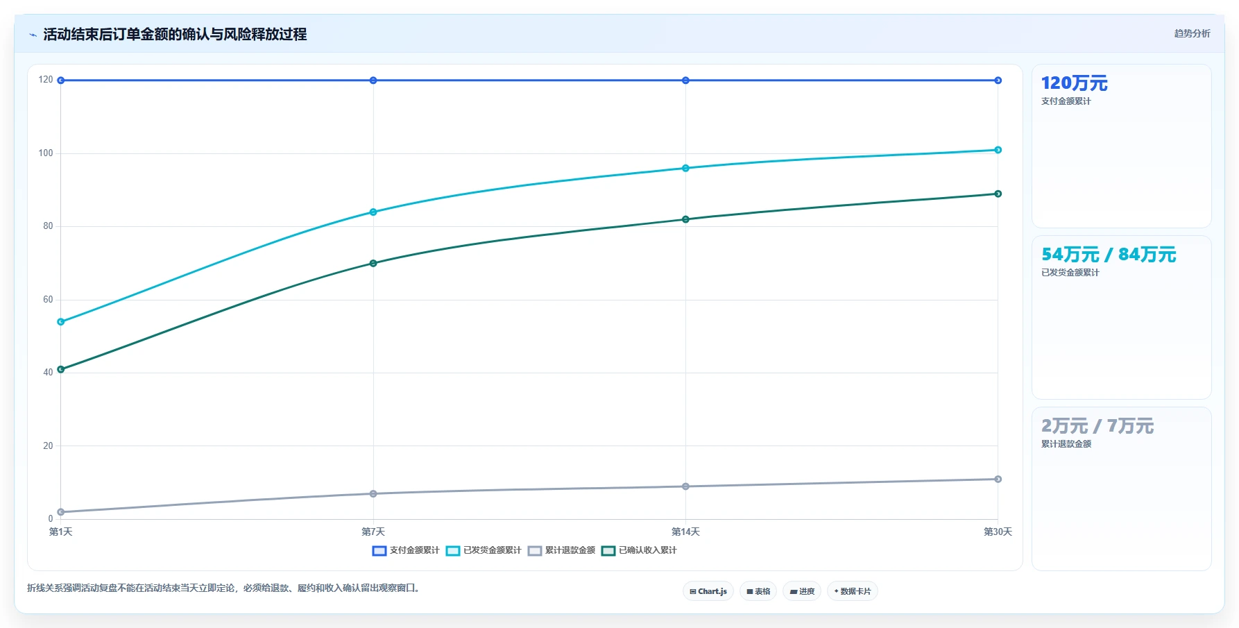
Task: Select the 支付金额累计 data point at 第7天
Action: (373, 80)
